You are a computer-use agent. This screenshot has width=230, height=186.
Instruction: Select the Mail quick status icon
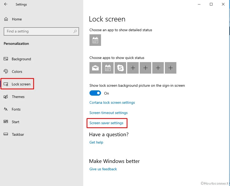[95, 68]
